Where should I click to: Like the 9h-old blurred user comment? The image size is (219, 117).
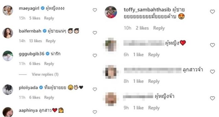(x=212, y=98)
